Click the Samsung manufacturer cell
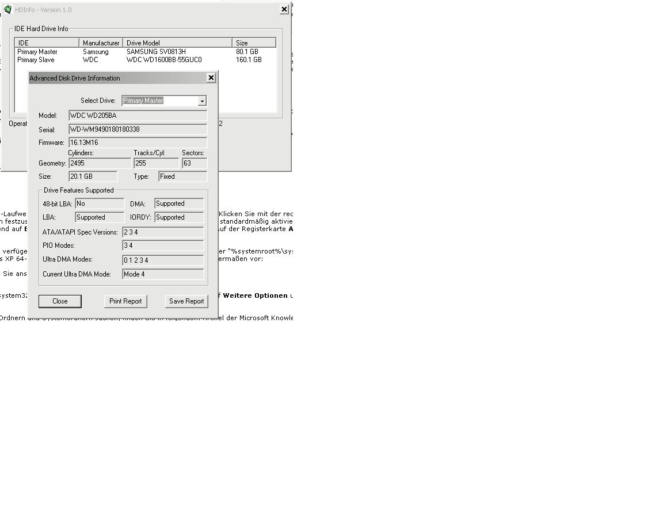Viewport: 663px width, 530px height. click(x=96, y=52)
